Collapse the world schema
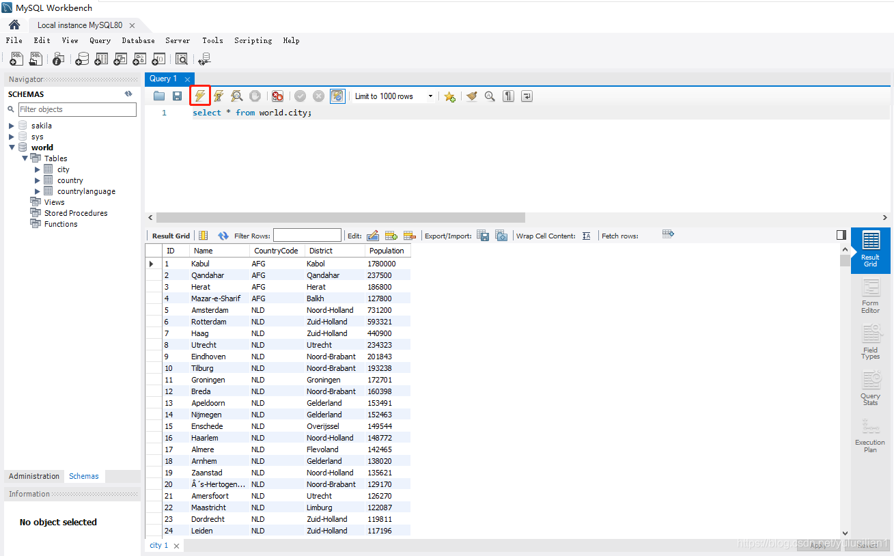 coord(12,148)
